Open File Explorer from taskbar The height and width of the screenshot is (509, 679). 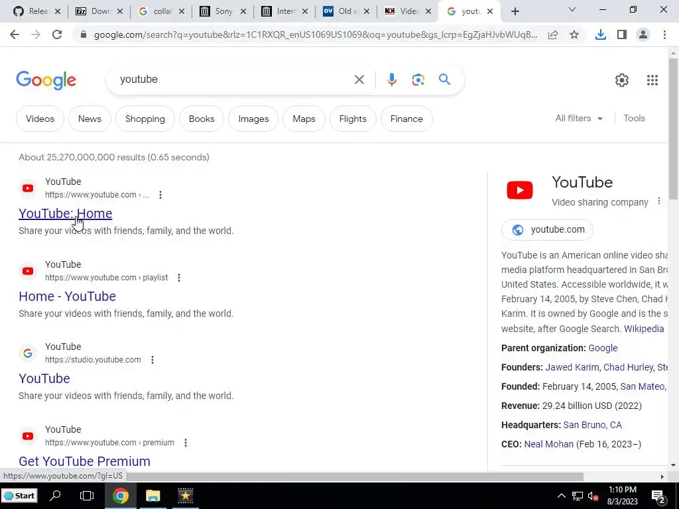point(153,496)
